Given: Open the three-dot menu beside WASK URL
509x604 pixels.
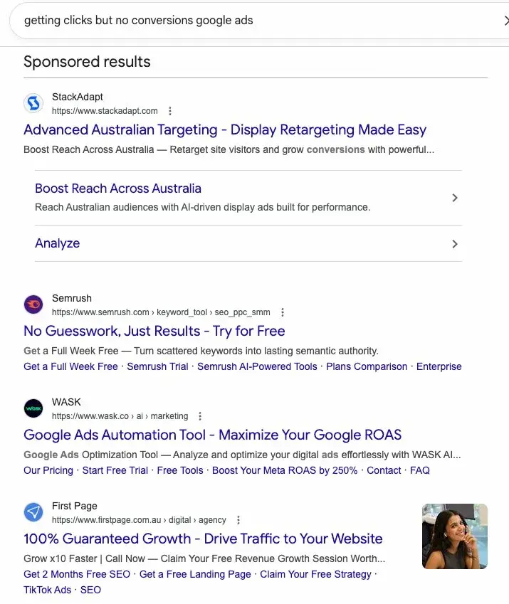Looking at the screenshot, I should (x=199, y=416).
